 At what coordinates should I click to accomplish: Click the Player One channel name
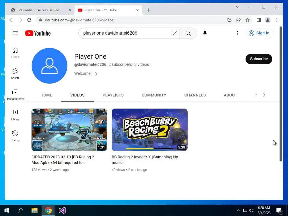[x=90, y=56]
